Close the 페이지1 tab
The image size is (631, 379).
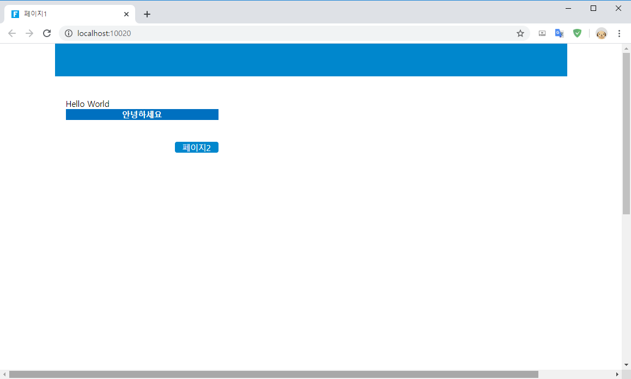click(126, 14)
